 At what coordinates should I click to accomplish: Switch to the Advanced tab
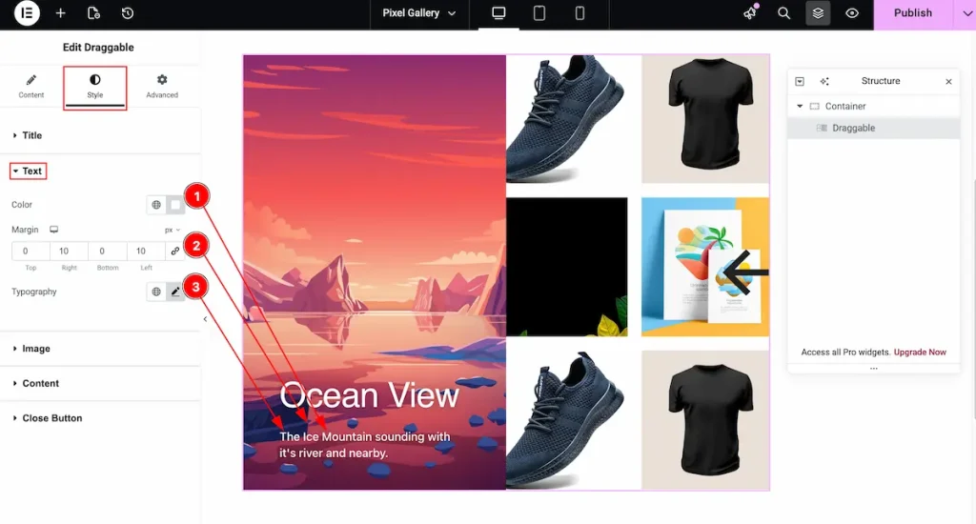pos(162,87)
